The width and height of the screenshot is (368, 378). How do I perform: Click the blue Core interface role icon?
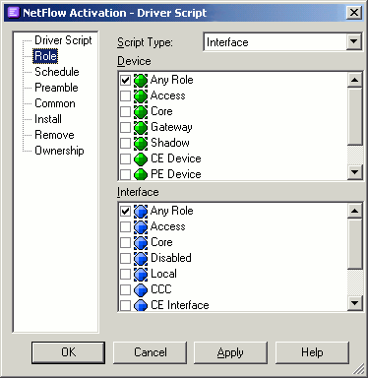click(x=141, y=242)
